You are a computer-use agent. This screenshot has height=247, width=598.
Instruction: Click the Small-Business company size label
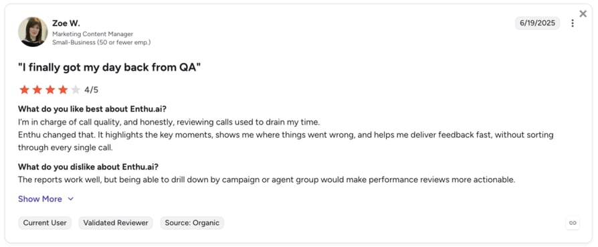coord(102,42)
